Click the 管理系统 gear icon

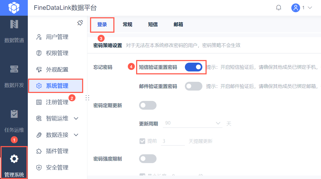pos(14,159)
